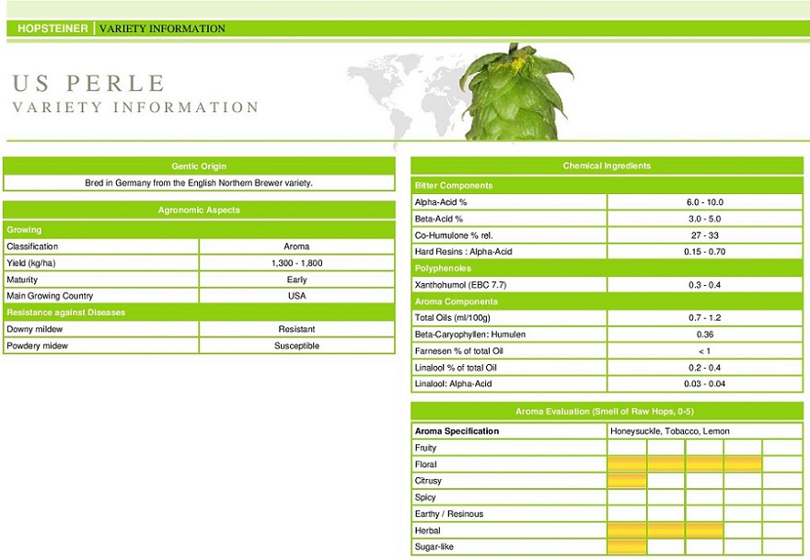The height and width of the screenshot is (560, 810).
Task: Click the 'Floral' aroma row label
Action: point(425,464)
